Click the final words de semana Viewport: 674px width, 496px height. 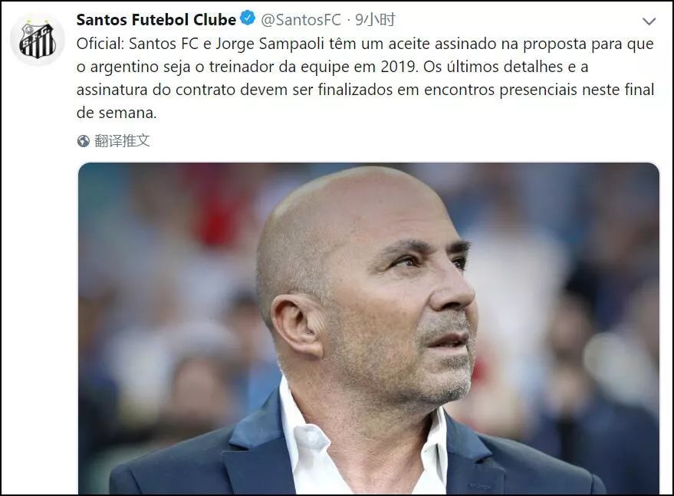[x=117, y=113]
